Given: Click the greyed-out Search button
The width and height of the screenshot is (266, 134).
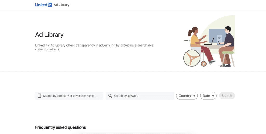Looking at the screenshot, I should click(x=227, y=95).
